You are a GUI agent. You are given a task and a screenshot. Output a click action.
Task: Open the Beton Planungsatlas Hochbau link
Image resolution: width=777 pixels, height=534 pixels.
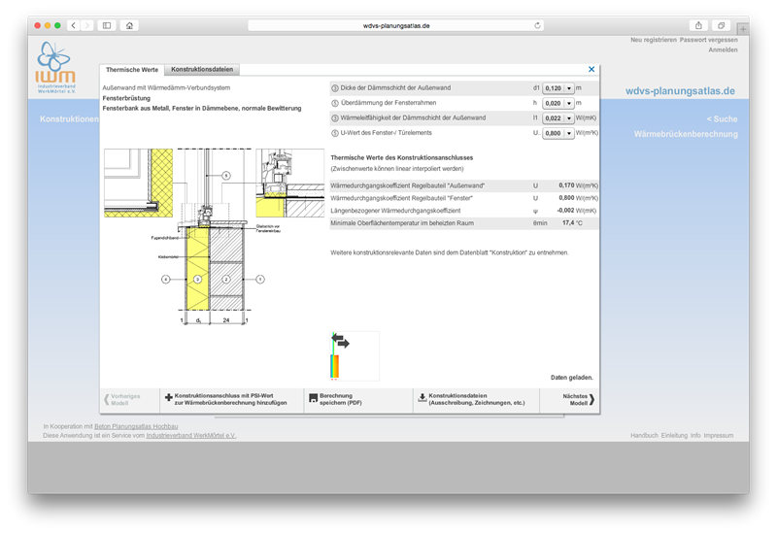coord(136,427)
